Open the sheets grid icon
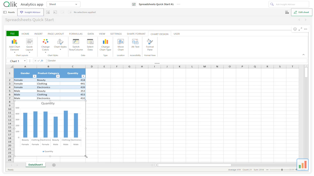Image resolution: width=314 pixels, height=176 pixels. [x=287, y=12]
